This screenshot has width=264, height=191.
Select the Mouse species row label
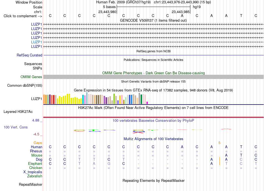pyautogui.click(x=37, y=155)
